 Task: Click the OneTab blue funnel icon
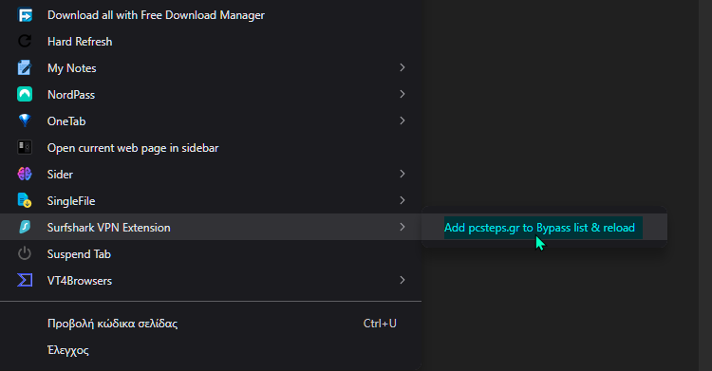(25, 121)
